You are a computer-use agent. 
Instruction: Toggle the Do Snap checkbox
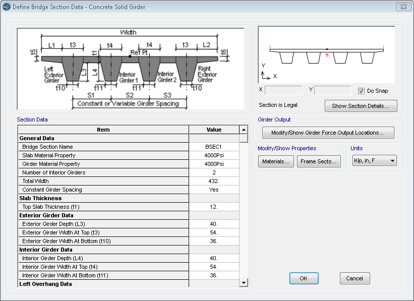[x=361, y=91]
